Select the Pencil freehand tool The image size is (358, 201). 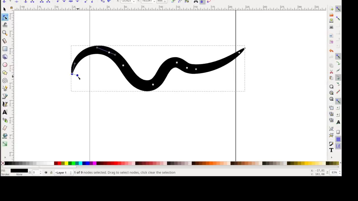coord(5,88)
